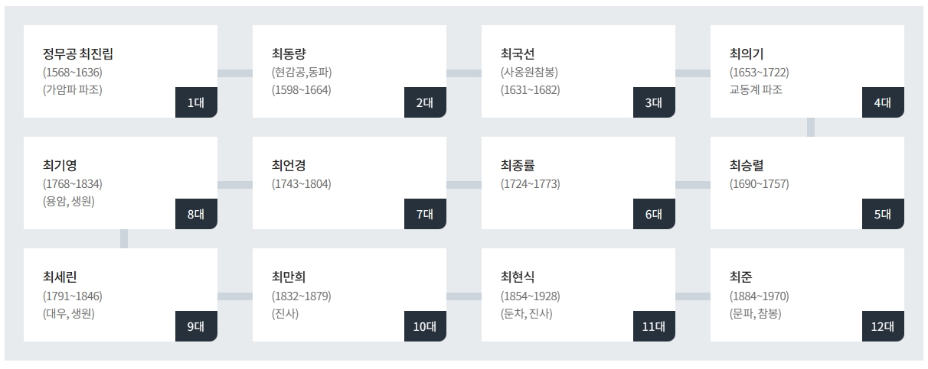The height and width of the screenshot is (369, 928).
Task: Select the 최현식 (둔차, 진사) card
Action: pyautogui.click(x=578, y=294)
